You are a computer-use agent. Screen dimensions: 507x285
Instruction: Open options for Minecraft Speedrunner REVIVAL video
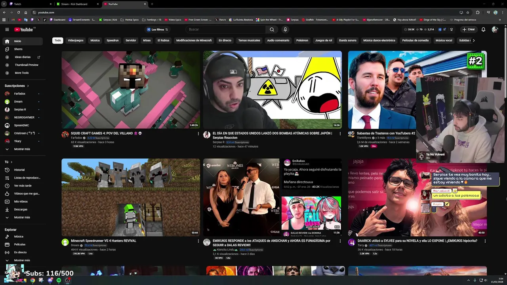point(198,241)
